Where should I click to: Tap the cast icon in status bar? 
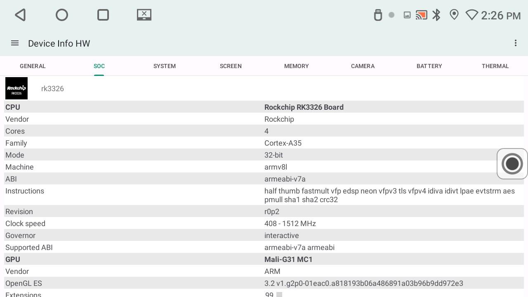(421, 15)
